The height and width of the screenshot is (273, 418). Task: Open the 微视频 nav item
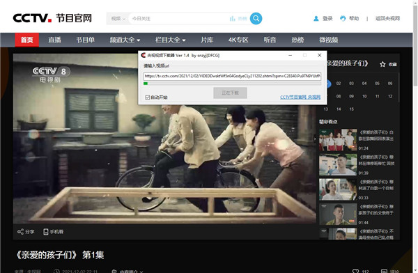329,40
